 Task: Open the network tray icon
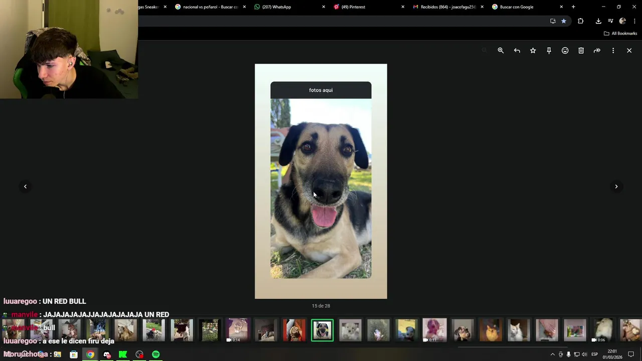[x=576, y=354]
